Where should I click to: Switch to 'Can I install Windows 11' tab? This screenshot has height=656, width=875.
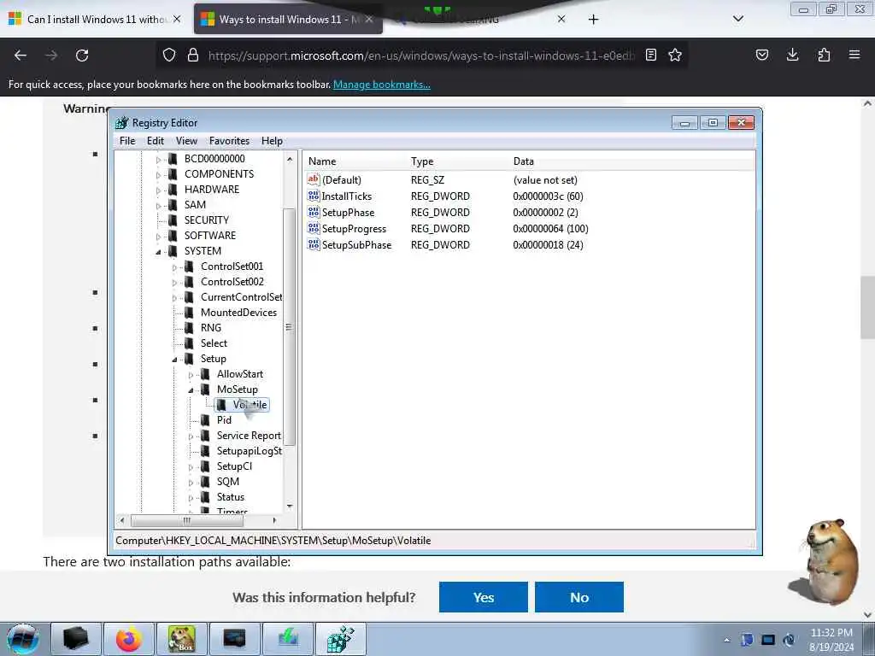[x=95, y=19]
